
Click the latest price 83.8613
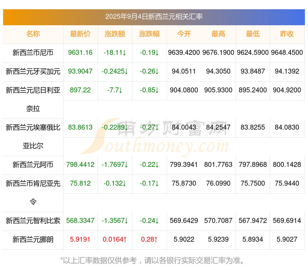pyautogui.click(x=80, y=127)
